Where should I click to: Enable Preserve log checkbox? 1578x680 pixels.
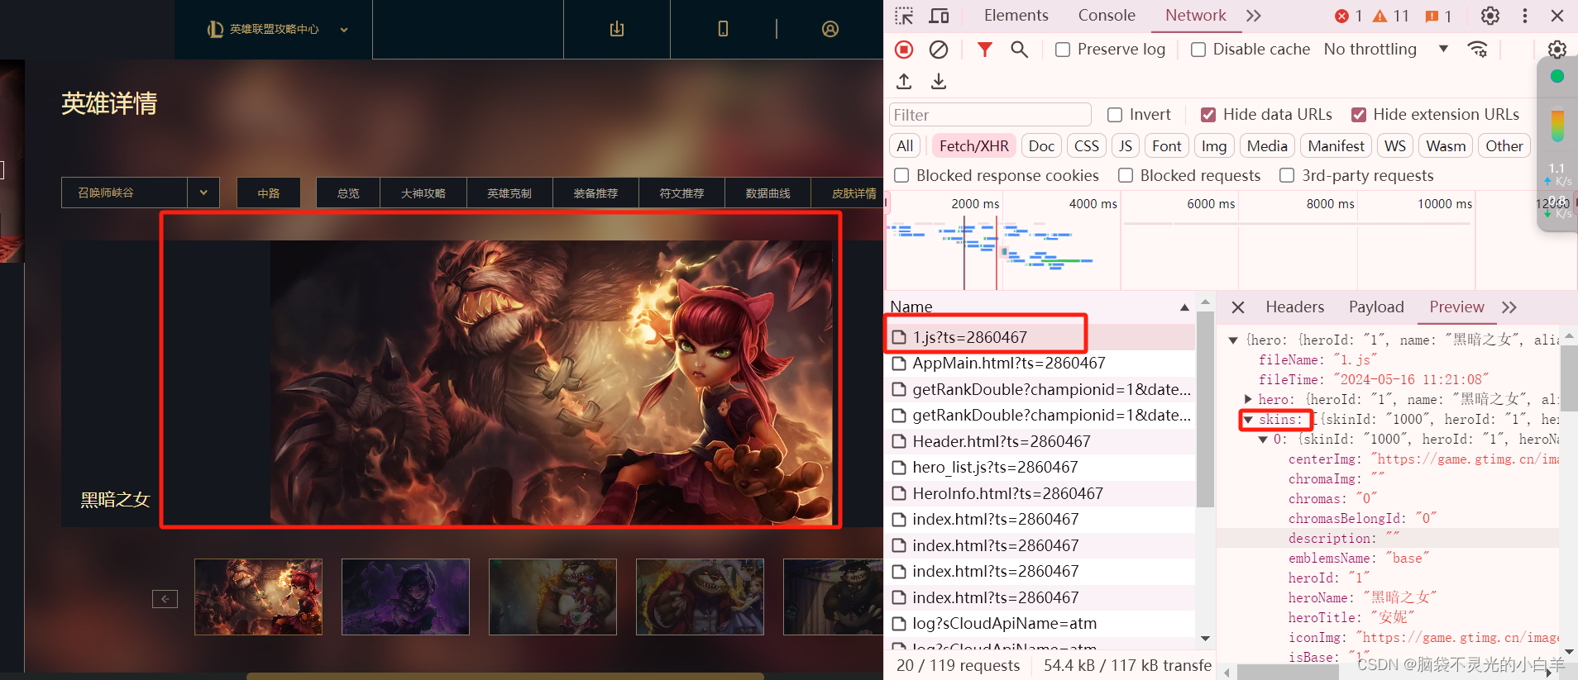tap(1063, 50)
